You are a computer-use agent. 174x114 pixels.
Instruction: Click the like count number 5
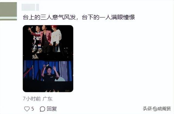[x=33, y=109]
